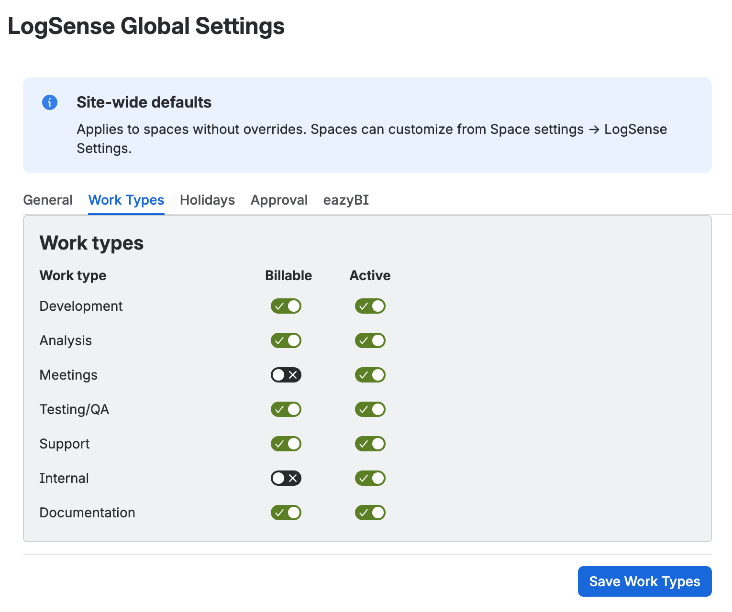The height and width of the screenshot is (612, 732).
Task: Deactivate Documentation work type
Action: click(x=370, y=513)
